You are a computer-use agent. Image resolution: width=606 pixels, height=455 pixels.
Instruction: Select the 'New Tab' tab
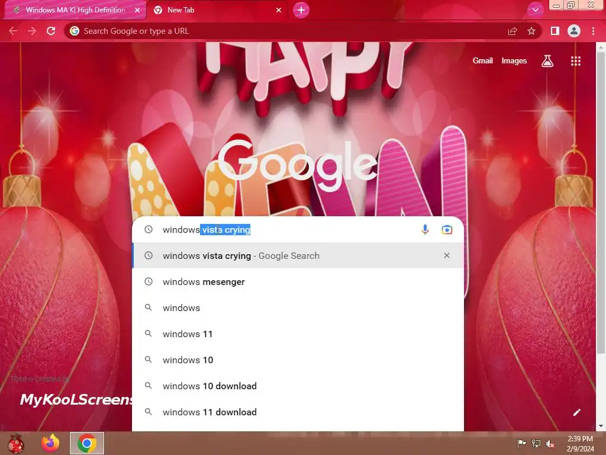[219, 10]
